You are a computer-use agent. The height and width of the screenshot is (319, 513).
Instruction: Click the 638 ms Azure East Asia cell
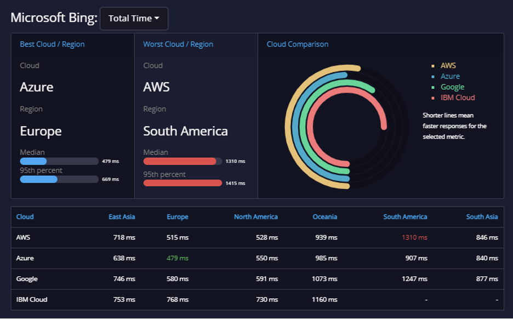click(124, 258)
